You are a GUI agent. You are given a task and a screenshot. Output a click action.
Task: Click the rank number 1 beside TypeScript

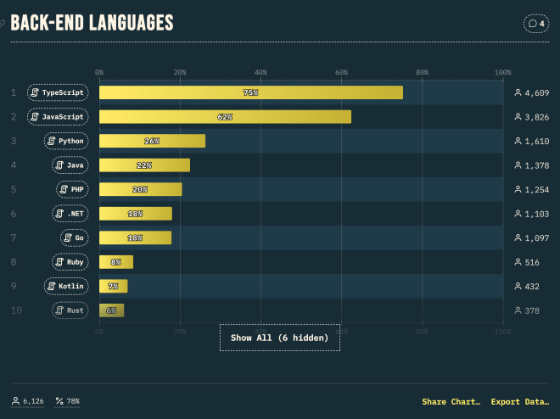(14, 92)
